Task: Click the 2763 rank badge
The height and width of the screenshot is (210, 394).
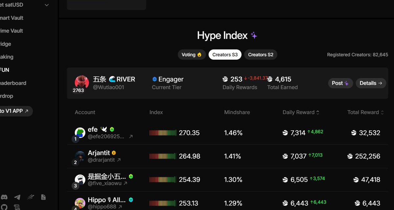Action: (x=78, y=90)
